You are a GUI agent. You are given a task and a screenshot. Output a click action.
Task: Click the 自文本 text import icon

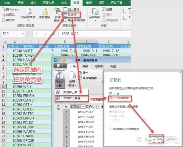(x=4, y=20)
